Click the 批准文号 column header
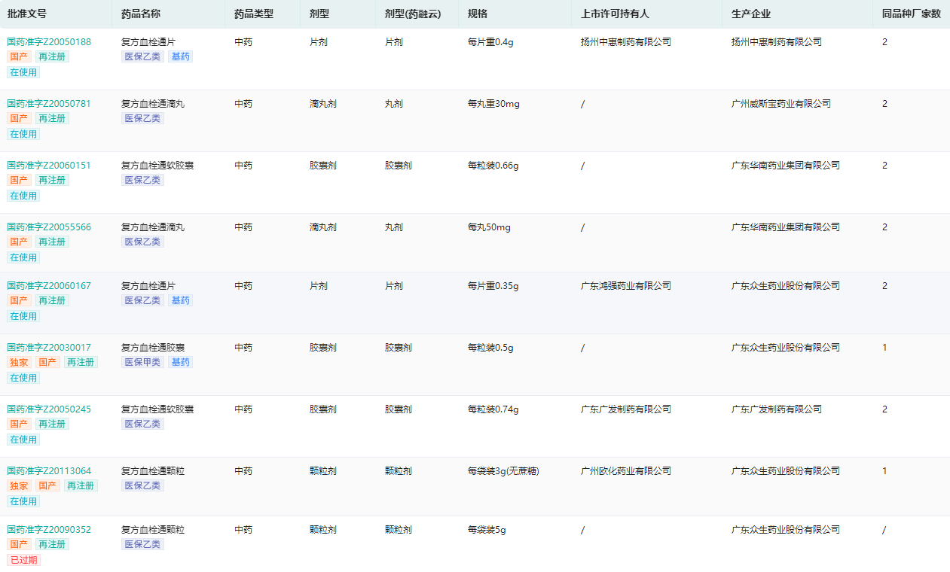 (26, 14)
